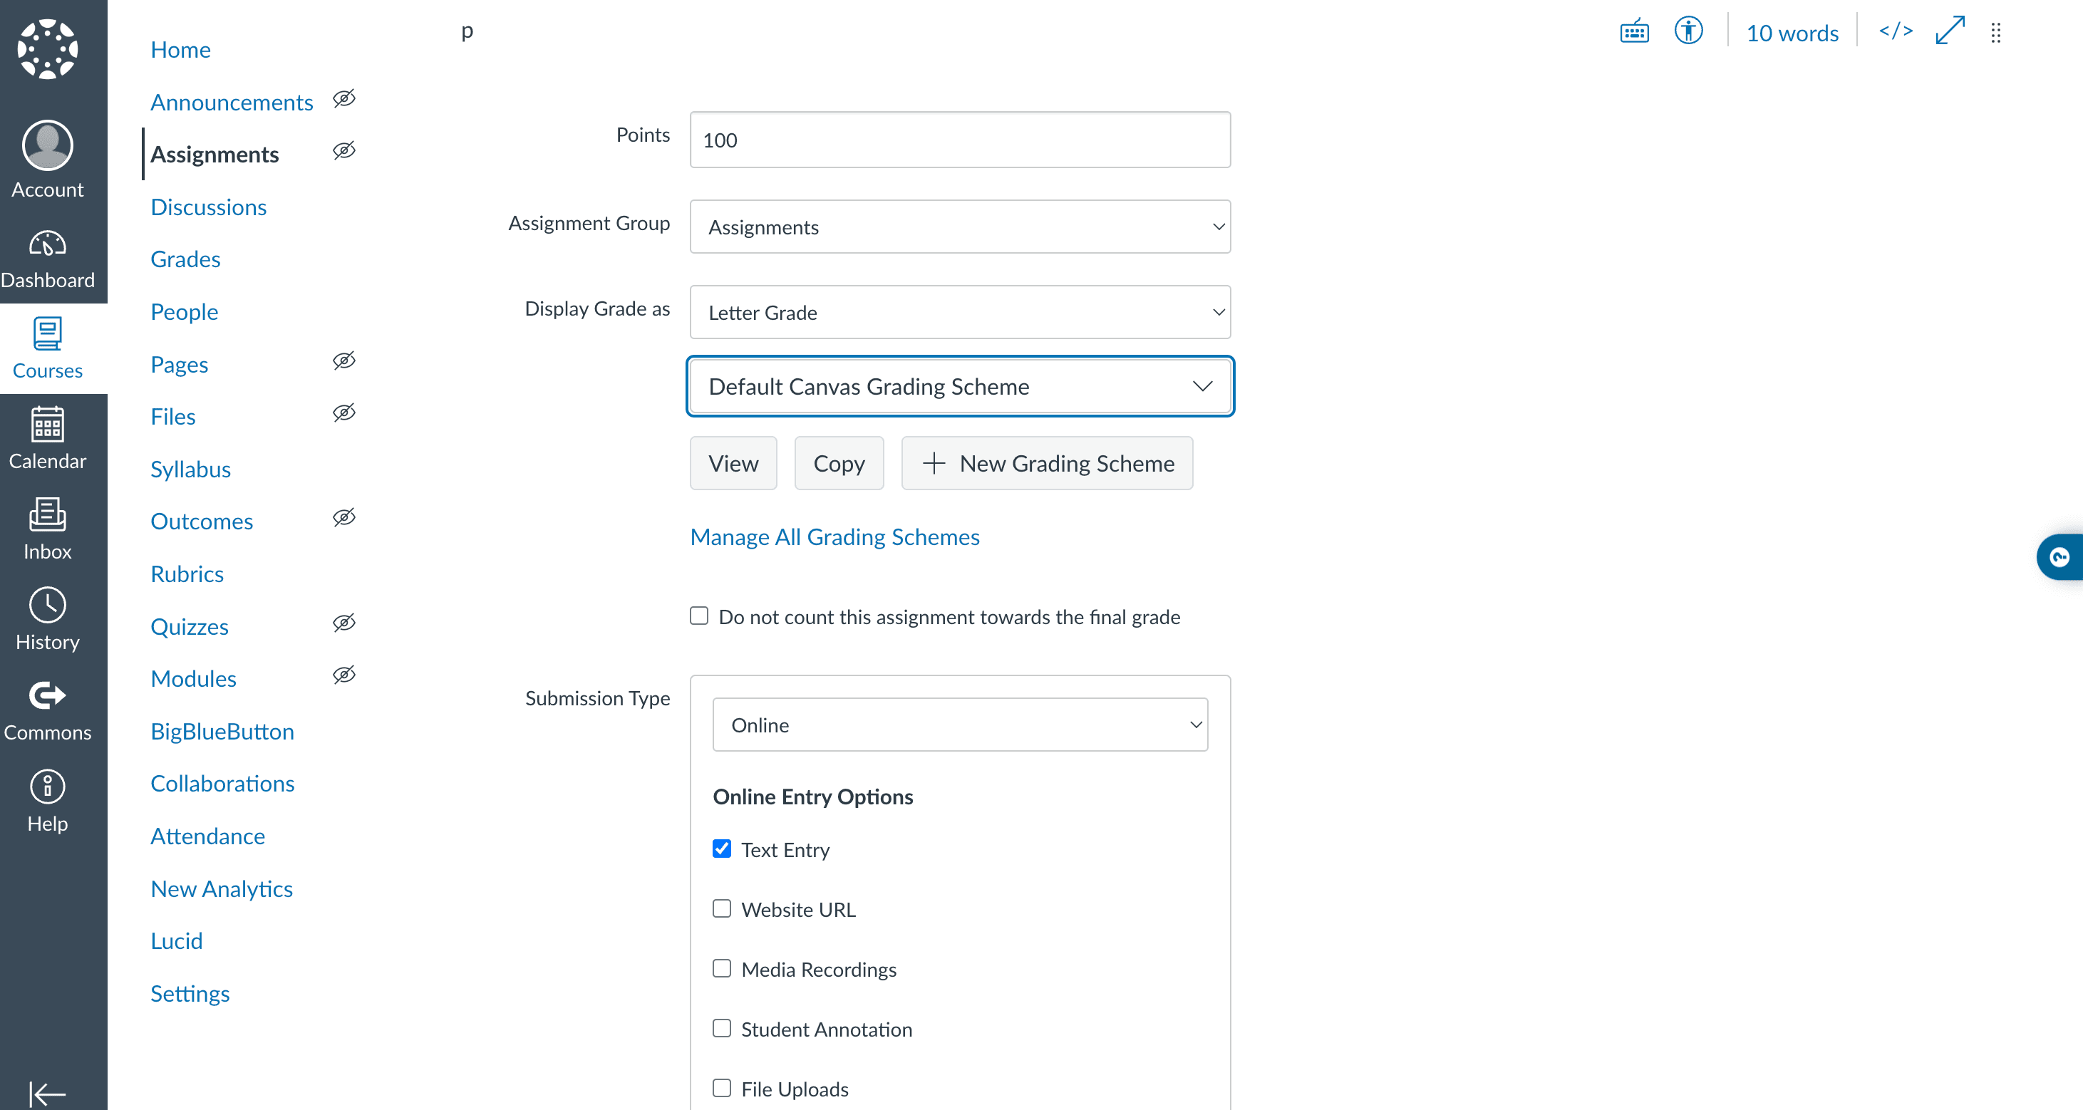
Task: Open Commons from global navigation
Action: click(48, 710)
